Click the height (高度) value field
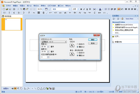 click(x=44, y=52)
